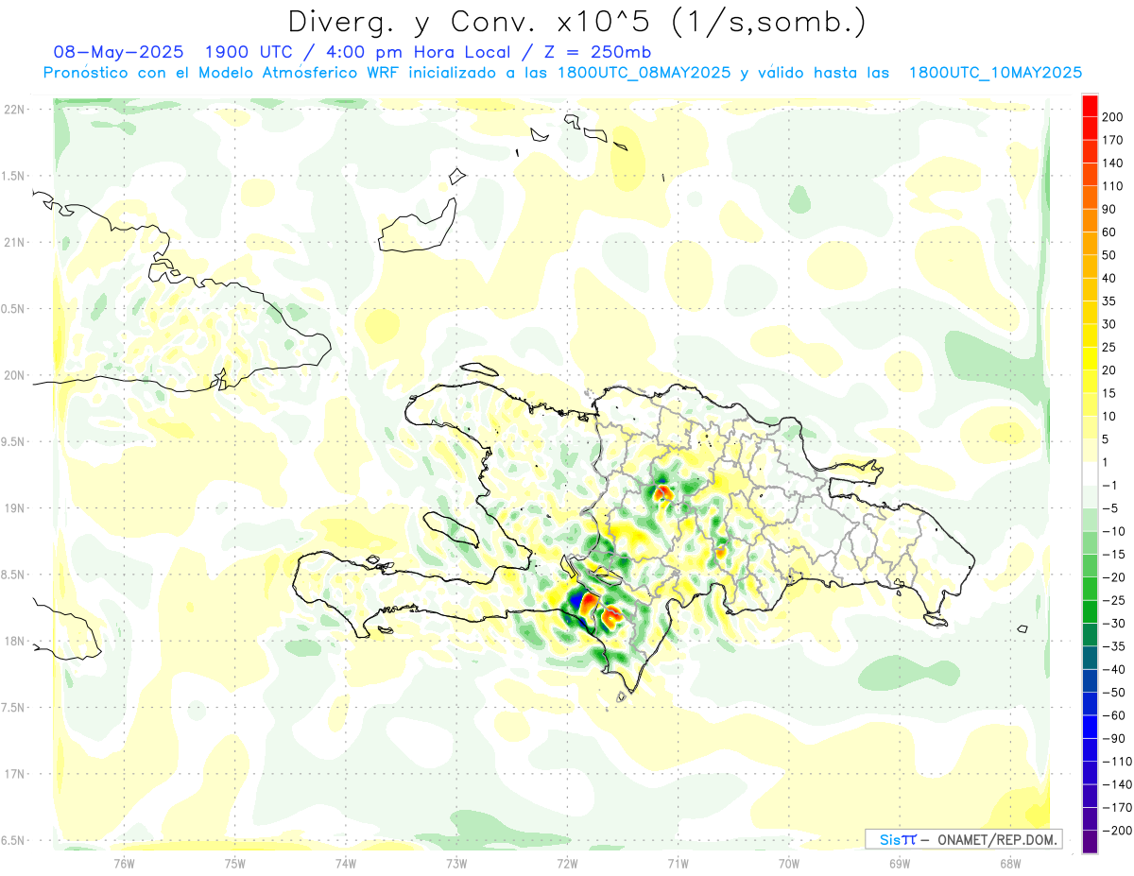Click the "21N" latitude label
Screen dimensions: 1134x876
(12, 242)
